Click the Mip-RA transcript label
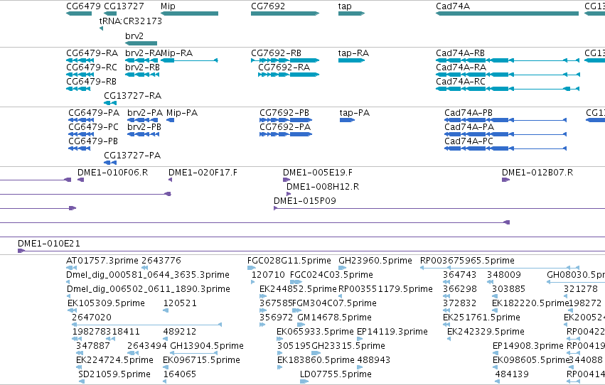Image resolution: width=605 pixels, height=385 pixels. click(x=177, y=53)
